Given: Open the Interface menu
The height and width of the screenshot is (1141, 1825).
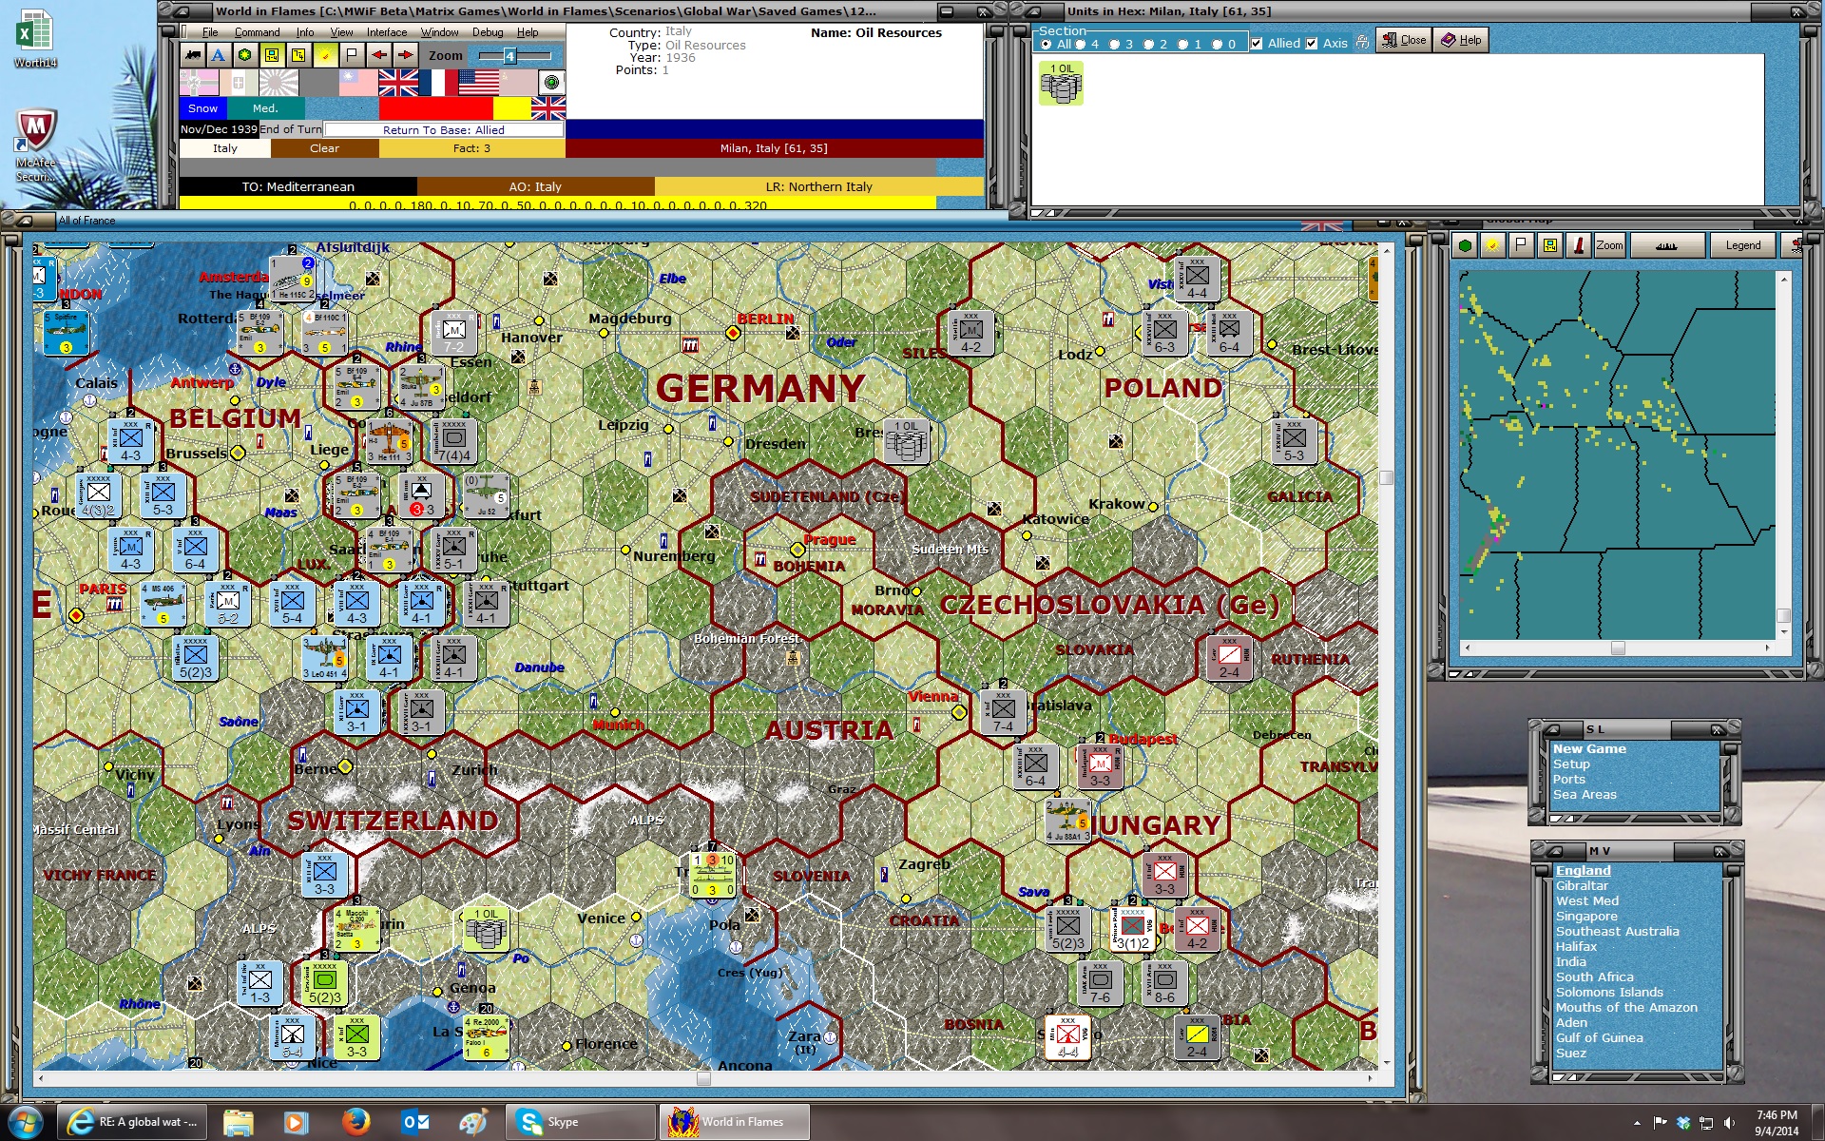Looking at the screenshot, I should click(x=387, y=32).
